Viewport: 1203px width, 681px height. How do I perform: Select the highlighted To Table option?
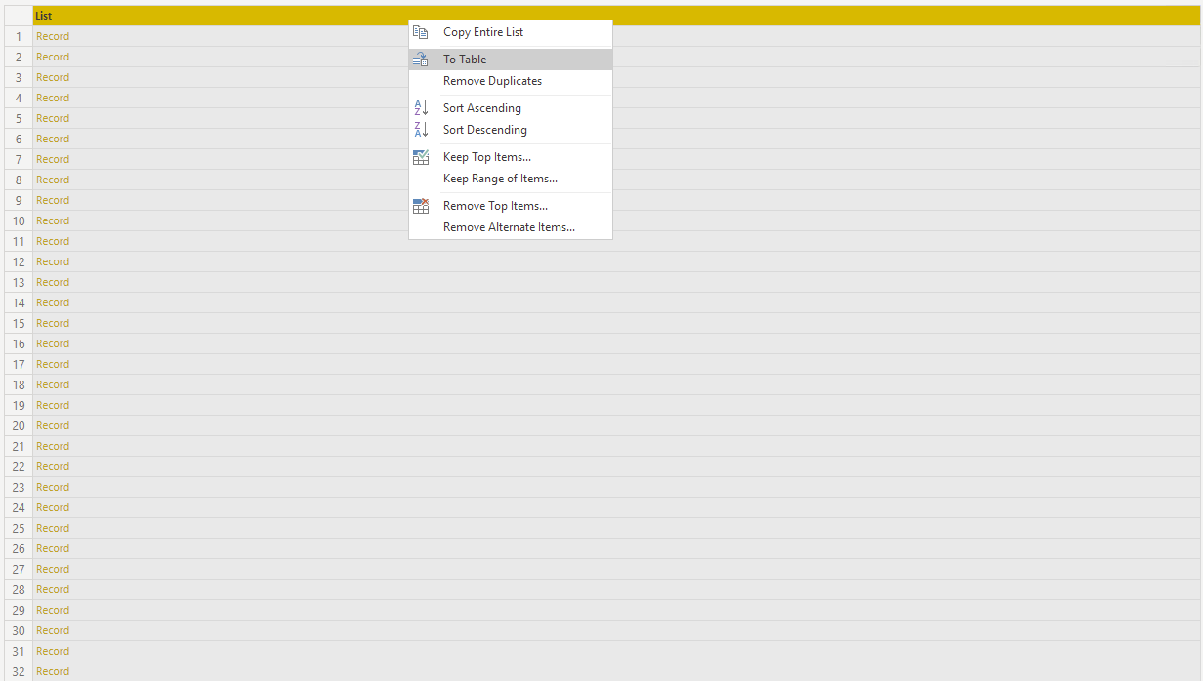(465, 59)
